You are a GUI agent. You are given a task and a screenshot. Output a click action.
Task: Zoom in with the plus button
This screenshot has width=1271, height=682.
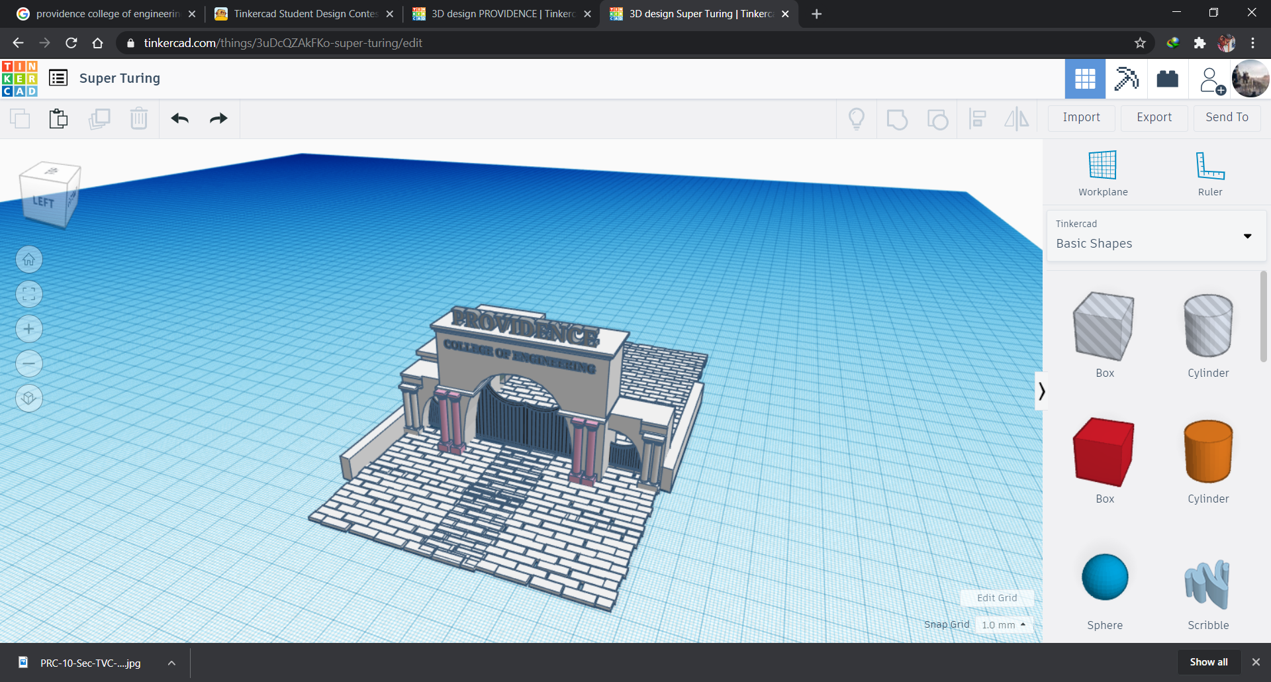click(x=29, y=329)
